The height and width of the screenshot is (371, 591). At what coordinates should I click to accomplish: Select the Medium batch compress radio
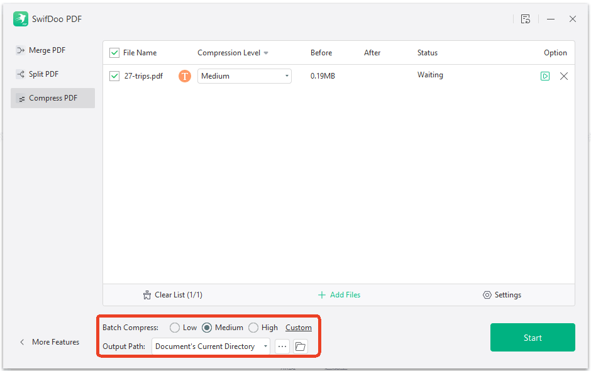click(x=207, y=328)
